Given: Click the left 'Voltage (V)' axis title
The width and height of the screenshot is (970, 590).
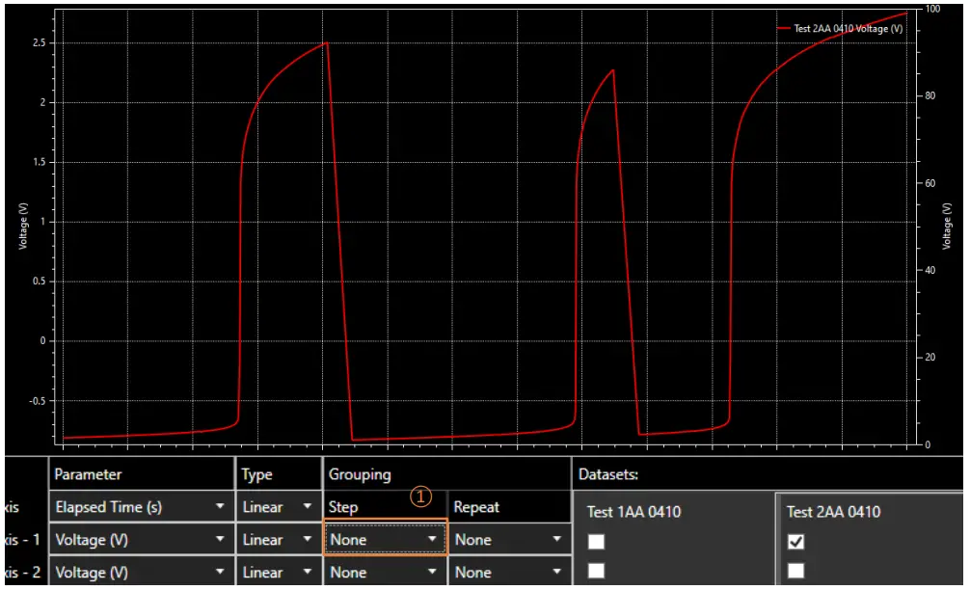Looking at the screenshot, I should click(23, 226).
